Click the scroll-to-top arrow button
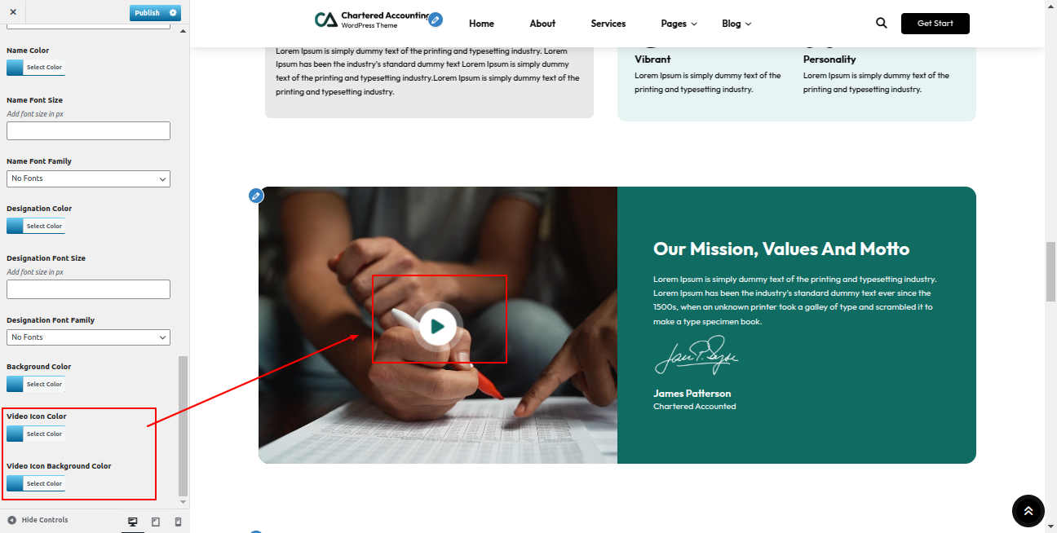Viewport: 1057px width, 533px height. (x=1028, y=511)
